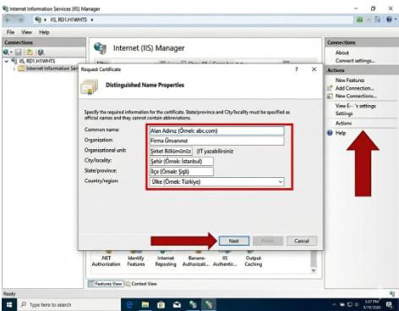Click New Connections... action link

tap(356, 96)
